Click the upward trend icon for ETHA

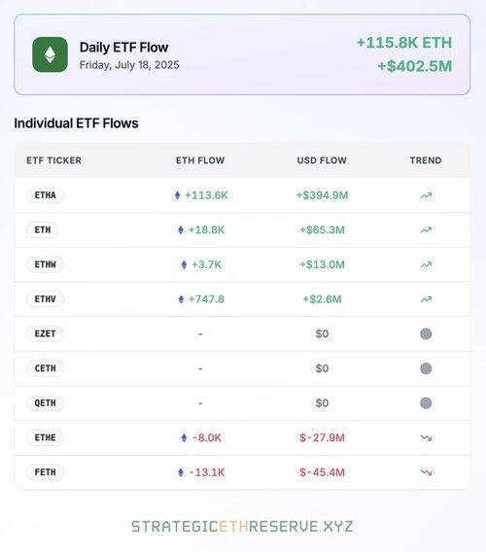[x=426, y=195]
